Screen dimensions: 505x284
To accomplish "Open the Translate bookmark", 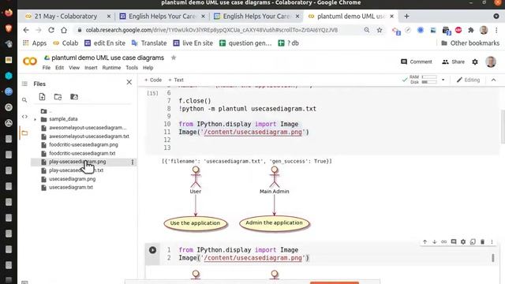I will 149,43.
